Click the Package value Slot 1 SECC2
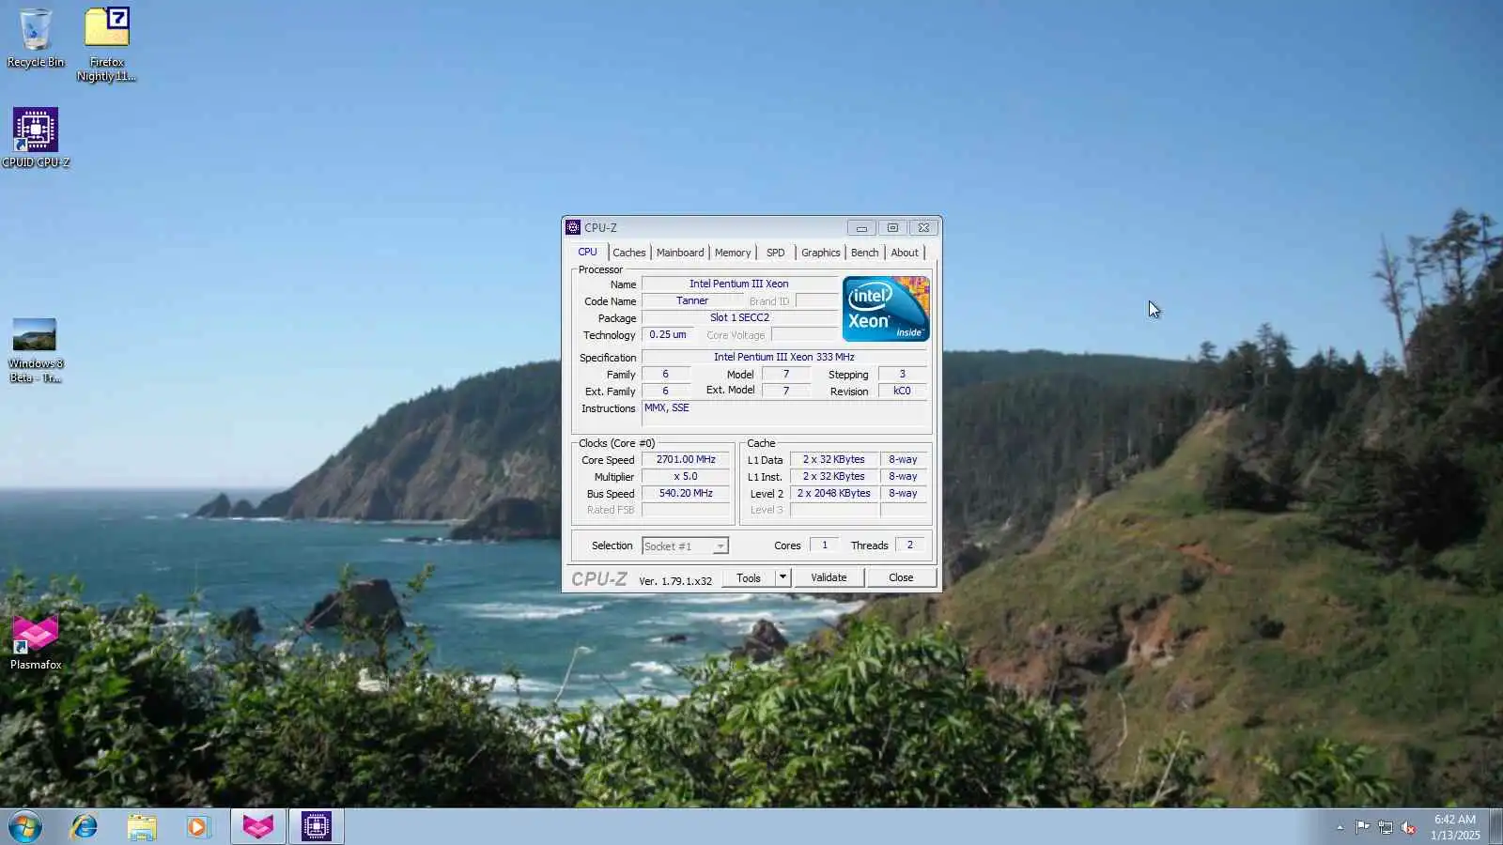1503x845 pixels. tap(739, 318)
